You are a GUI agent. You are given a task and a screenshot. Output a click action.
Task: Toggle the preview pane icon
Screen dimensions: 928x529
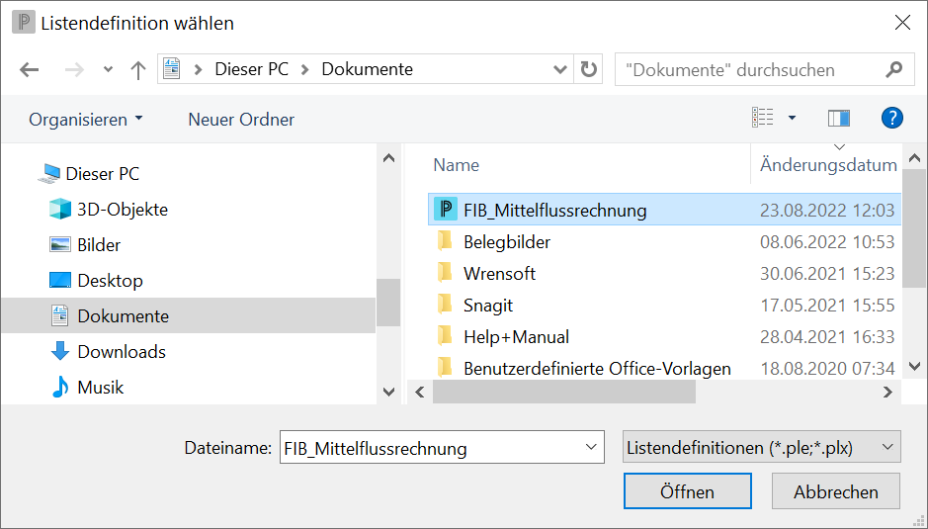point(839,118)
